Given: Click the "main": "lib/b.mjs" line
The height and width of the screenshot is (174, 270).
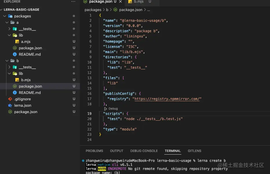Looking at the screenshot, I should [124, 52].
